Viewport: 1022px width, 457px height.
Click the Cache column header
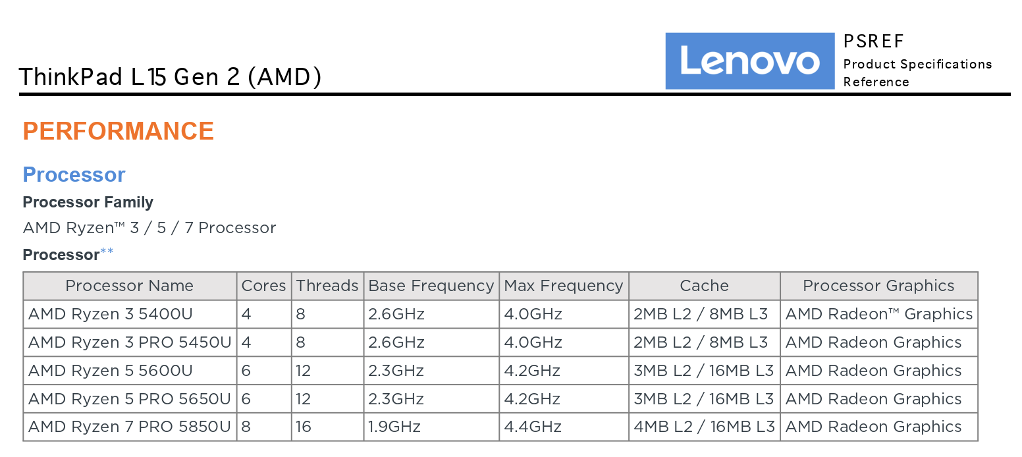tap(705, 286)
